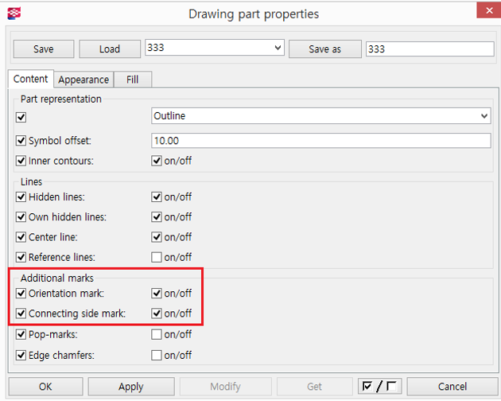Image resolution: width=501 pixels, height=401 pixels.
Task: Uncheck the Orientation mark on/off checkbox
Action: [x=156, y=294]
